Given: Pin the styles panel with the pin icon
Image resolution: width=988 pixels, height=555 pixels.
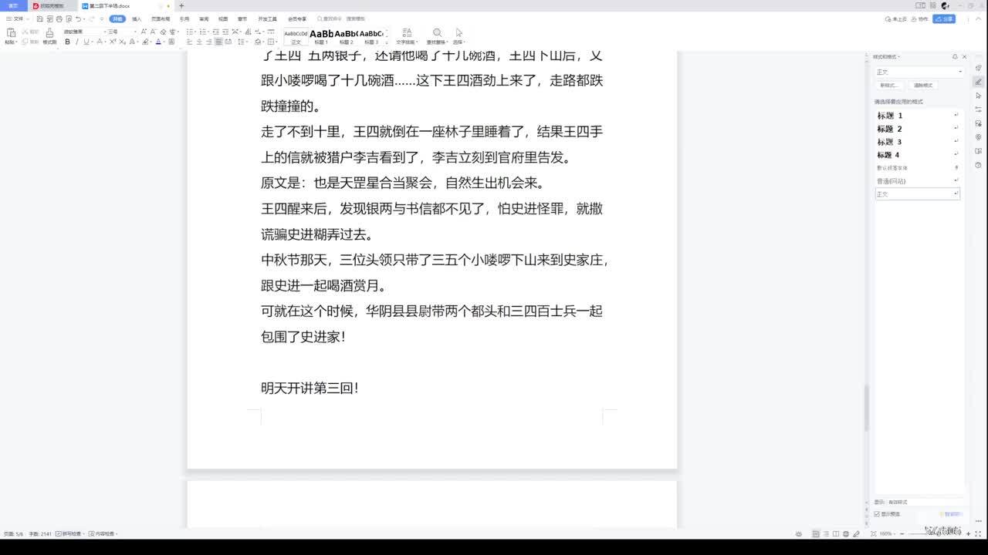Looking at the screenshot, I should click(955, 57).
